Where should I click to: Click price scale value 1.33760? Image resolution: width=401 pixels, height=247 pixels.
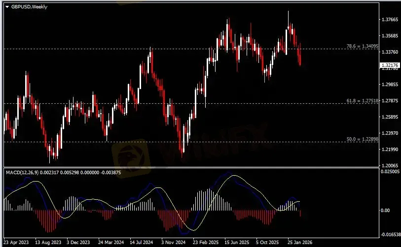[x=390, y=52]
